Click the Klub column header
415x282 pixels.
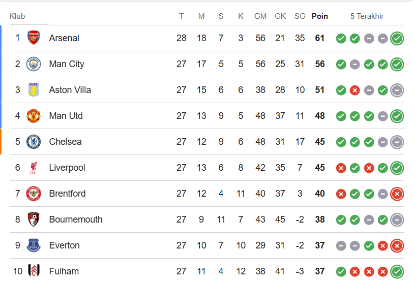pos(17,16)
